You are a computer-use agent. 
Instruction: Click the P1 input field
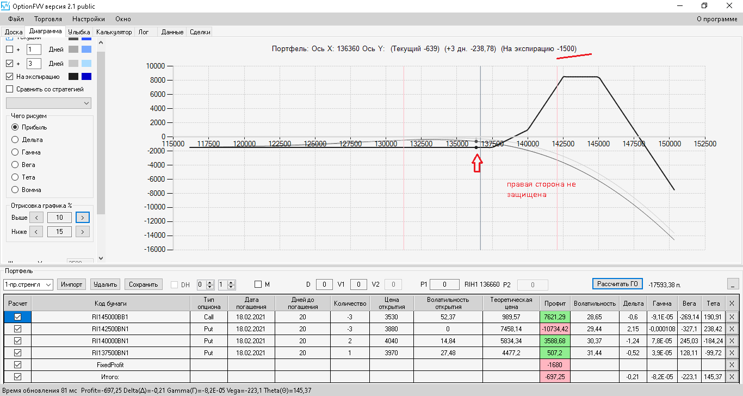(x=445, y=284)
